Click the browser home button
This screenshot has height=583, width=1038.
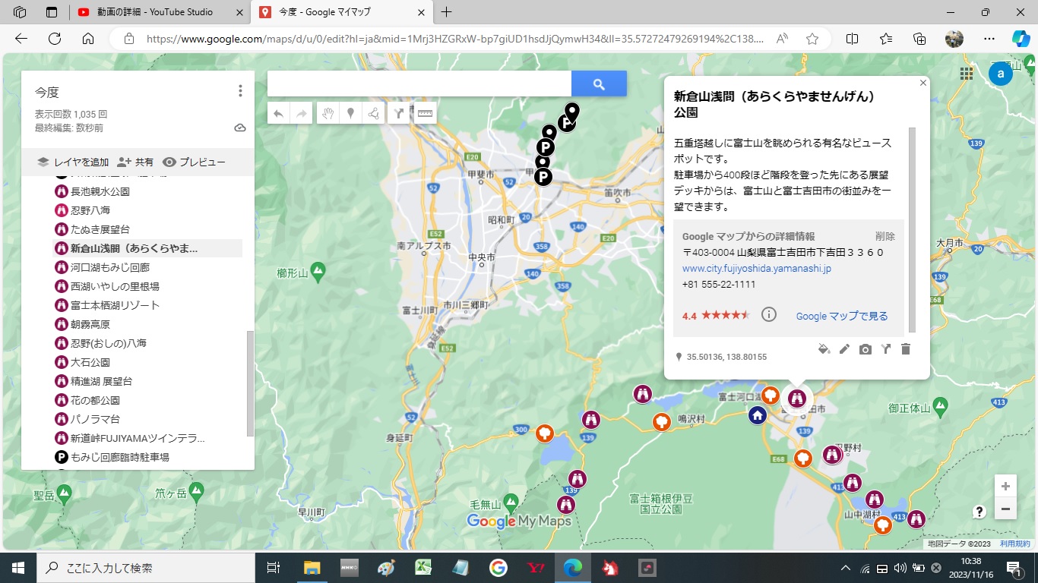click(88, 39)
